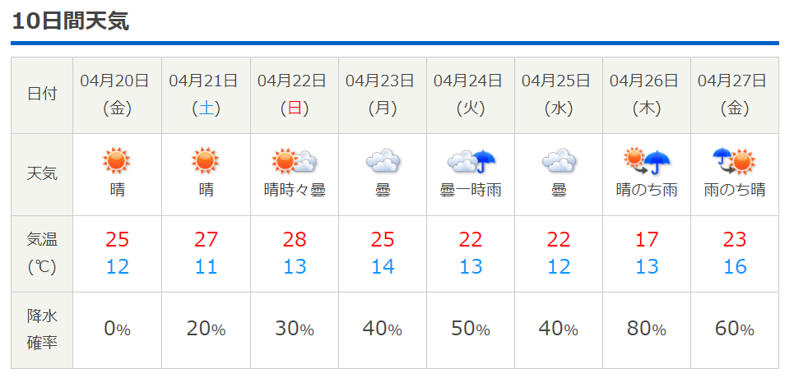The width and height of the screenshot is (794, 378).
Task: Click the 降水確率 row label
Action: (42, 330)
